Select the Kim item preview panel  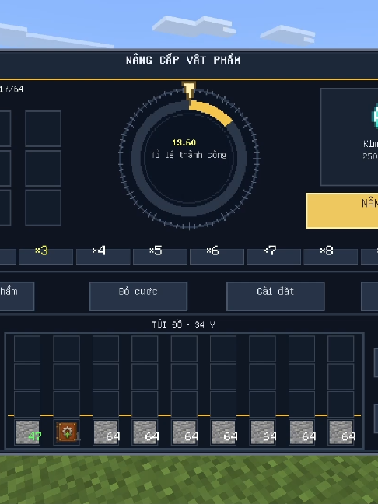[x=349, y=137]
